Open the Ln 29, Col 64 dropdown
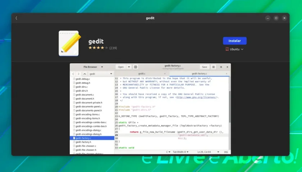Screen dimensions: 302x172 click(x=208, y=152)
